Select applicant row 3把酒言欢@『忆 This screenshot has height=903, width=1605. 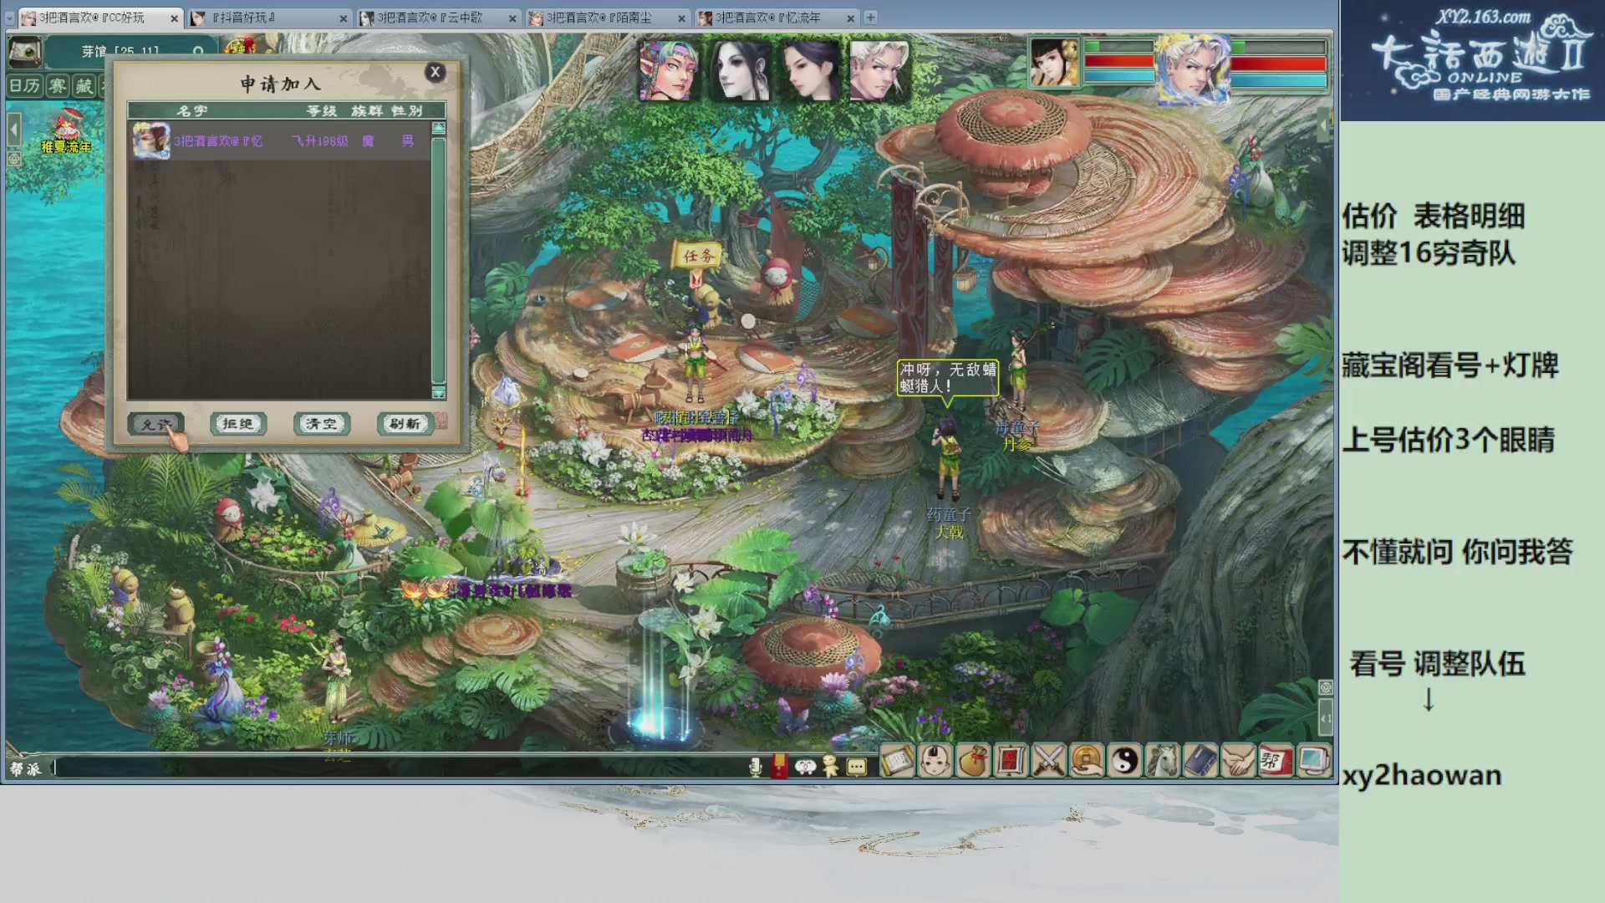coord(279,140)
